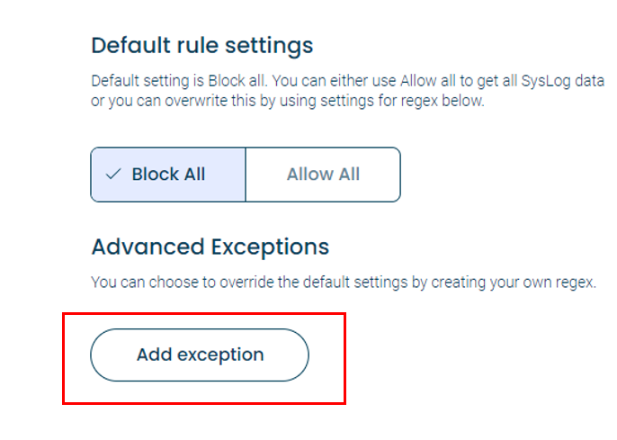The image size is (617, 440).
Task: Switch default rule to Allow All
Action: point(323,175)
